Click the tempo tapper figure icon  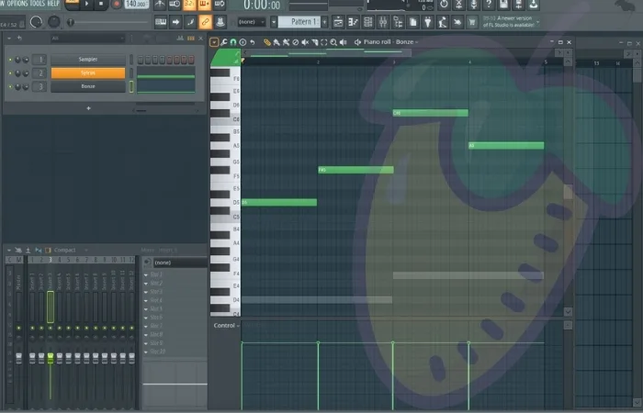442,22
